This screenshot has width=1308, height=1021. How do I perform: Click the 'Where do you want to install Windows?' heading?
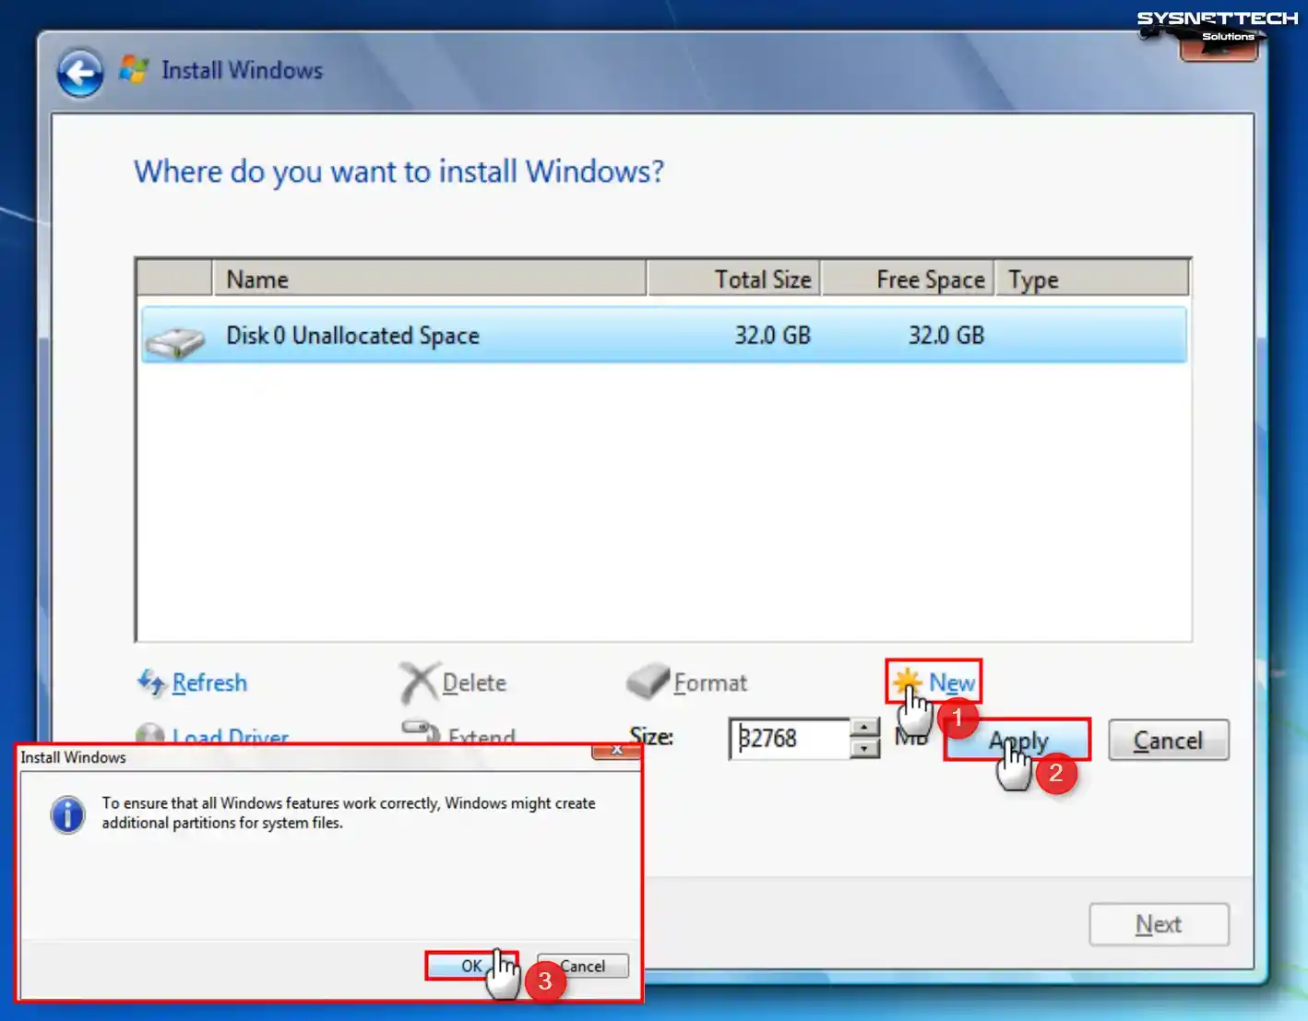[398, 172]
